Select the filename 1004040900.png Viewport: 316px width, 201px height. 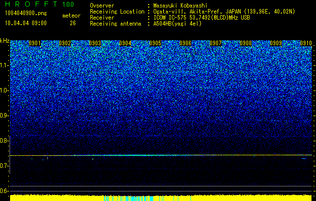pyautogui.click(x=26, y=13)
